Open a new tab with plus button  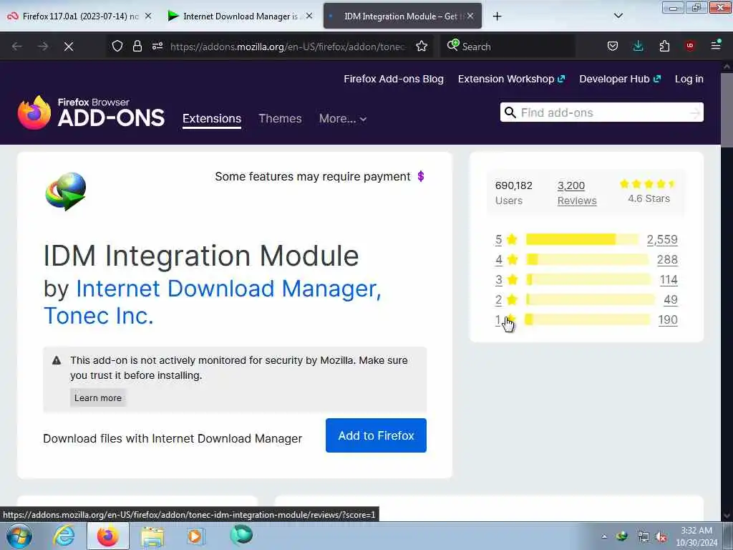pos(497,16)
